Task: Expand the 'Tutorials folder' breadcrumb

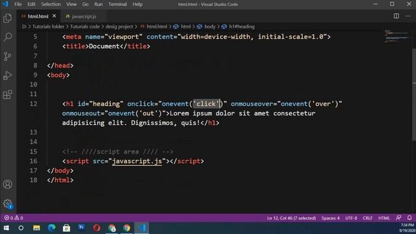Action: point(48,27)
